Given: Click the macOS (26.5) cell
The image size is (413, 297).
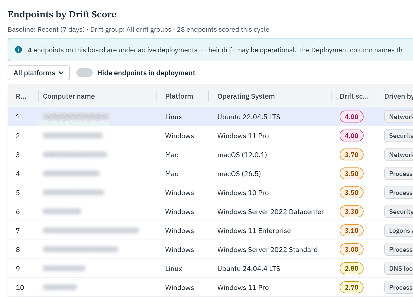Looking at the screenshot, I should (x=239, y=174).
